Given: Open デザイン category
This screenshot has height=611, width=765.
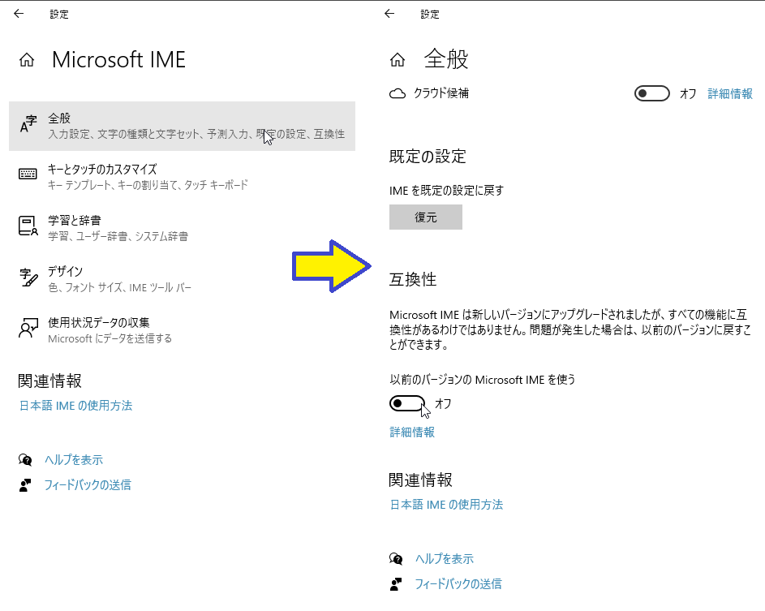Looking at the screenshot, I should click(x=182, y=279).
